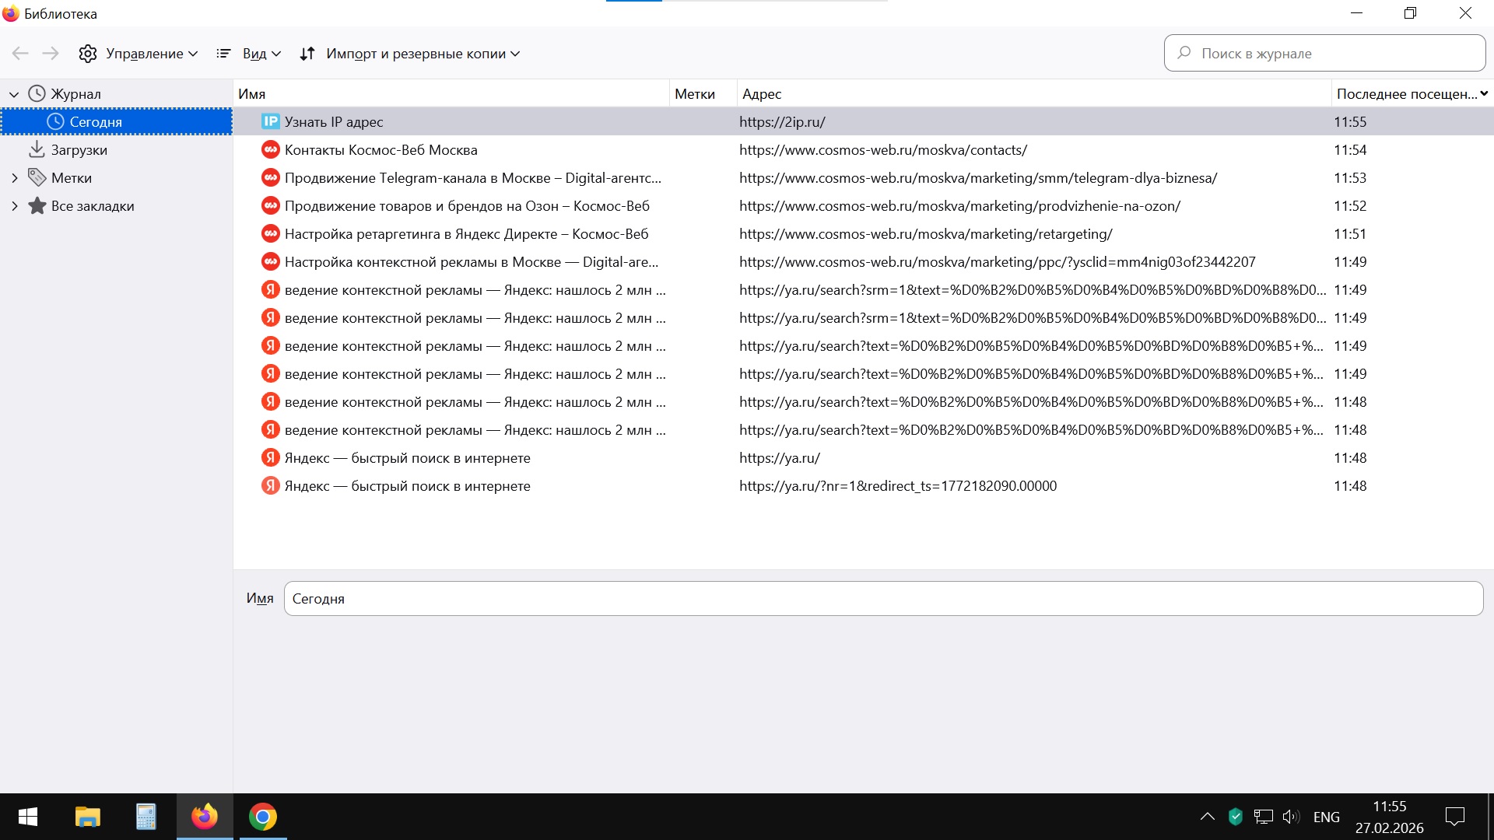This screenshot has width=1494, height=840.
Task: Select Контакты Космос-Веб Москва entry
Action: 381,150
